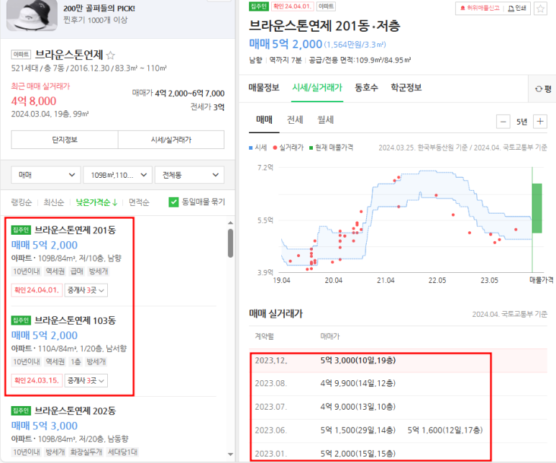Image resolution: width=556 pixels, height=463 pixels.
Task: Open the 전체동 building dropdown
Action: point(189,175)
